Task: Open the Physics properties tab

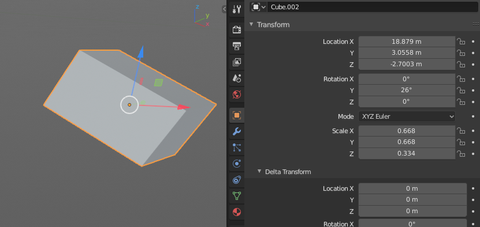Action: point(236,164)
